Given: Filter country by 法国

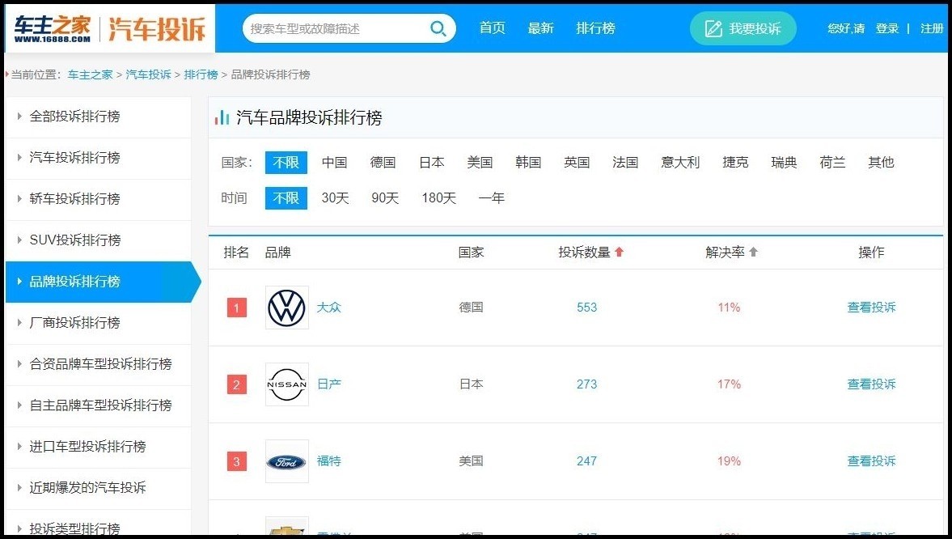Looking at the screenshot, I should (x=625, y=163).
